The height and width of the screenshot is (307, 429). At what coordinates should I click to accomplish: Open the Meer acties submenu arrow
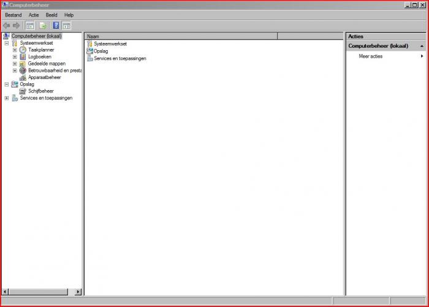[422, 56]
